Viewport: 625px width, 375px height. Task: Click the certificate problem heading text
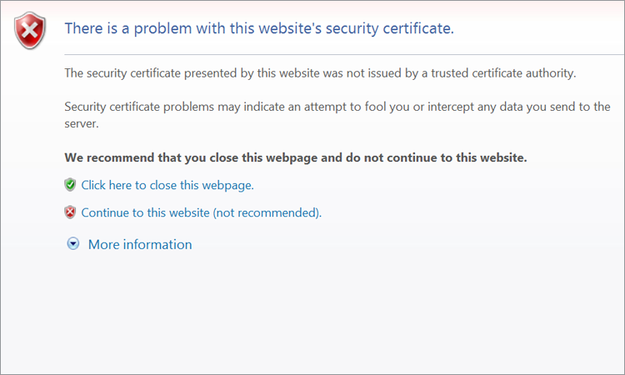pyautogui.click(x=259, y=28)
